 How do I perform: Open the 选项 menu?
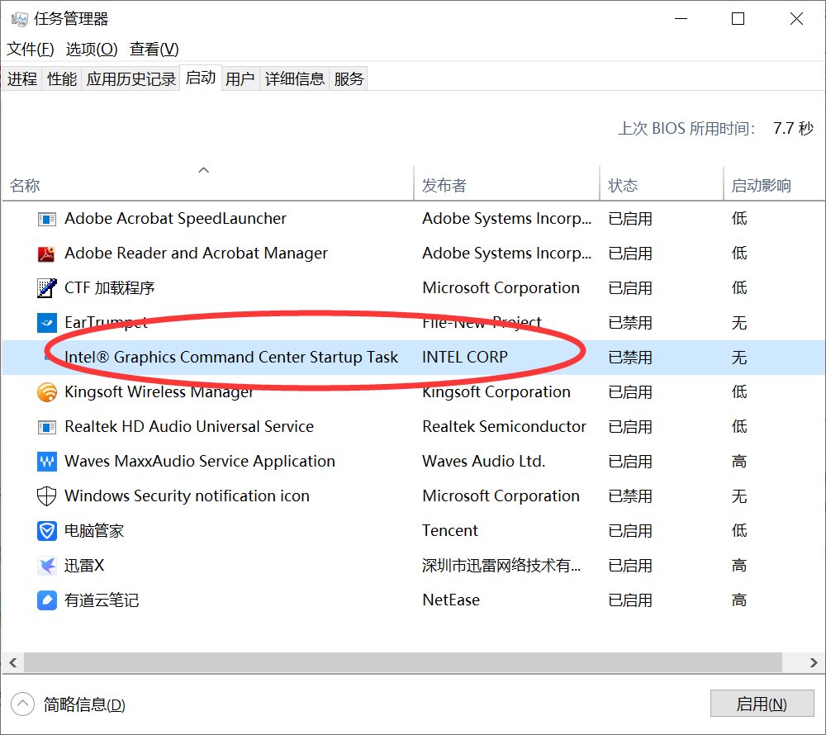click(92, 50)
